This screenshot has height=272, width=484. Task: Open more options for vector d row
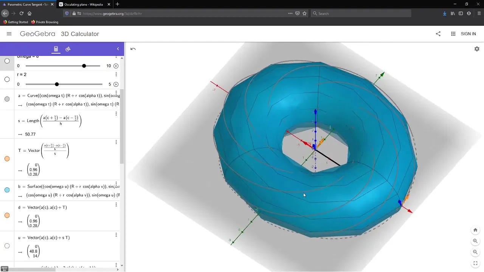pyautogui.click(x=116, y=205)
